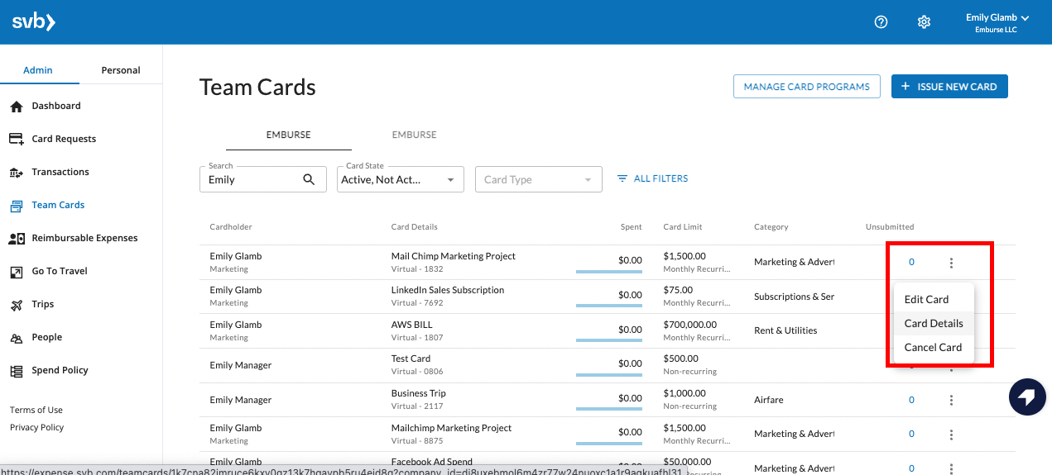Open the chat support bubble
Image resolution: width=1052 pixels, height=475 pixels.
click(x=1027, y=397)
